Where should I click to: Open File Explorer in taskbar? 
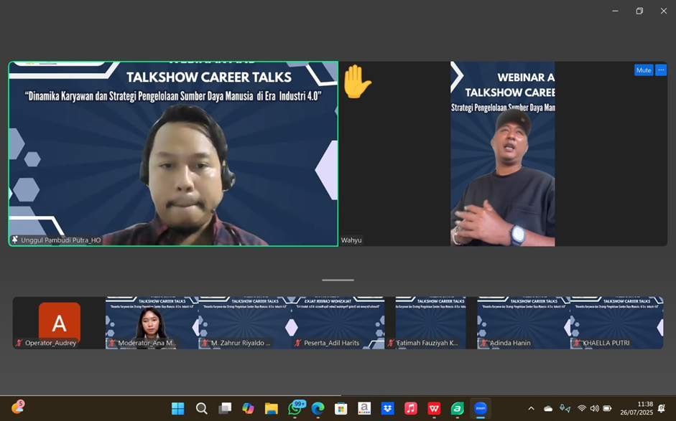point(271,408)
